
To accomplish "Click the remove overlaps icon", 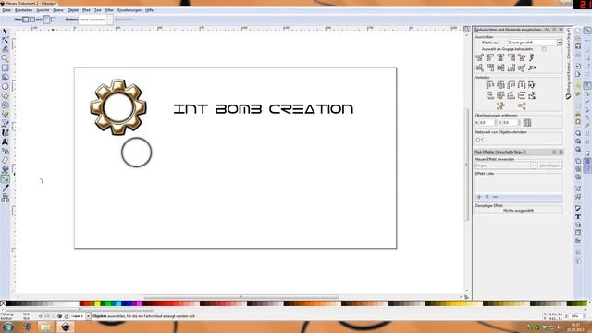I will (527, 123).
